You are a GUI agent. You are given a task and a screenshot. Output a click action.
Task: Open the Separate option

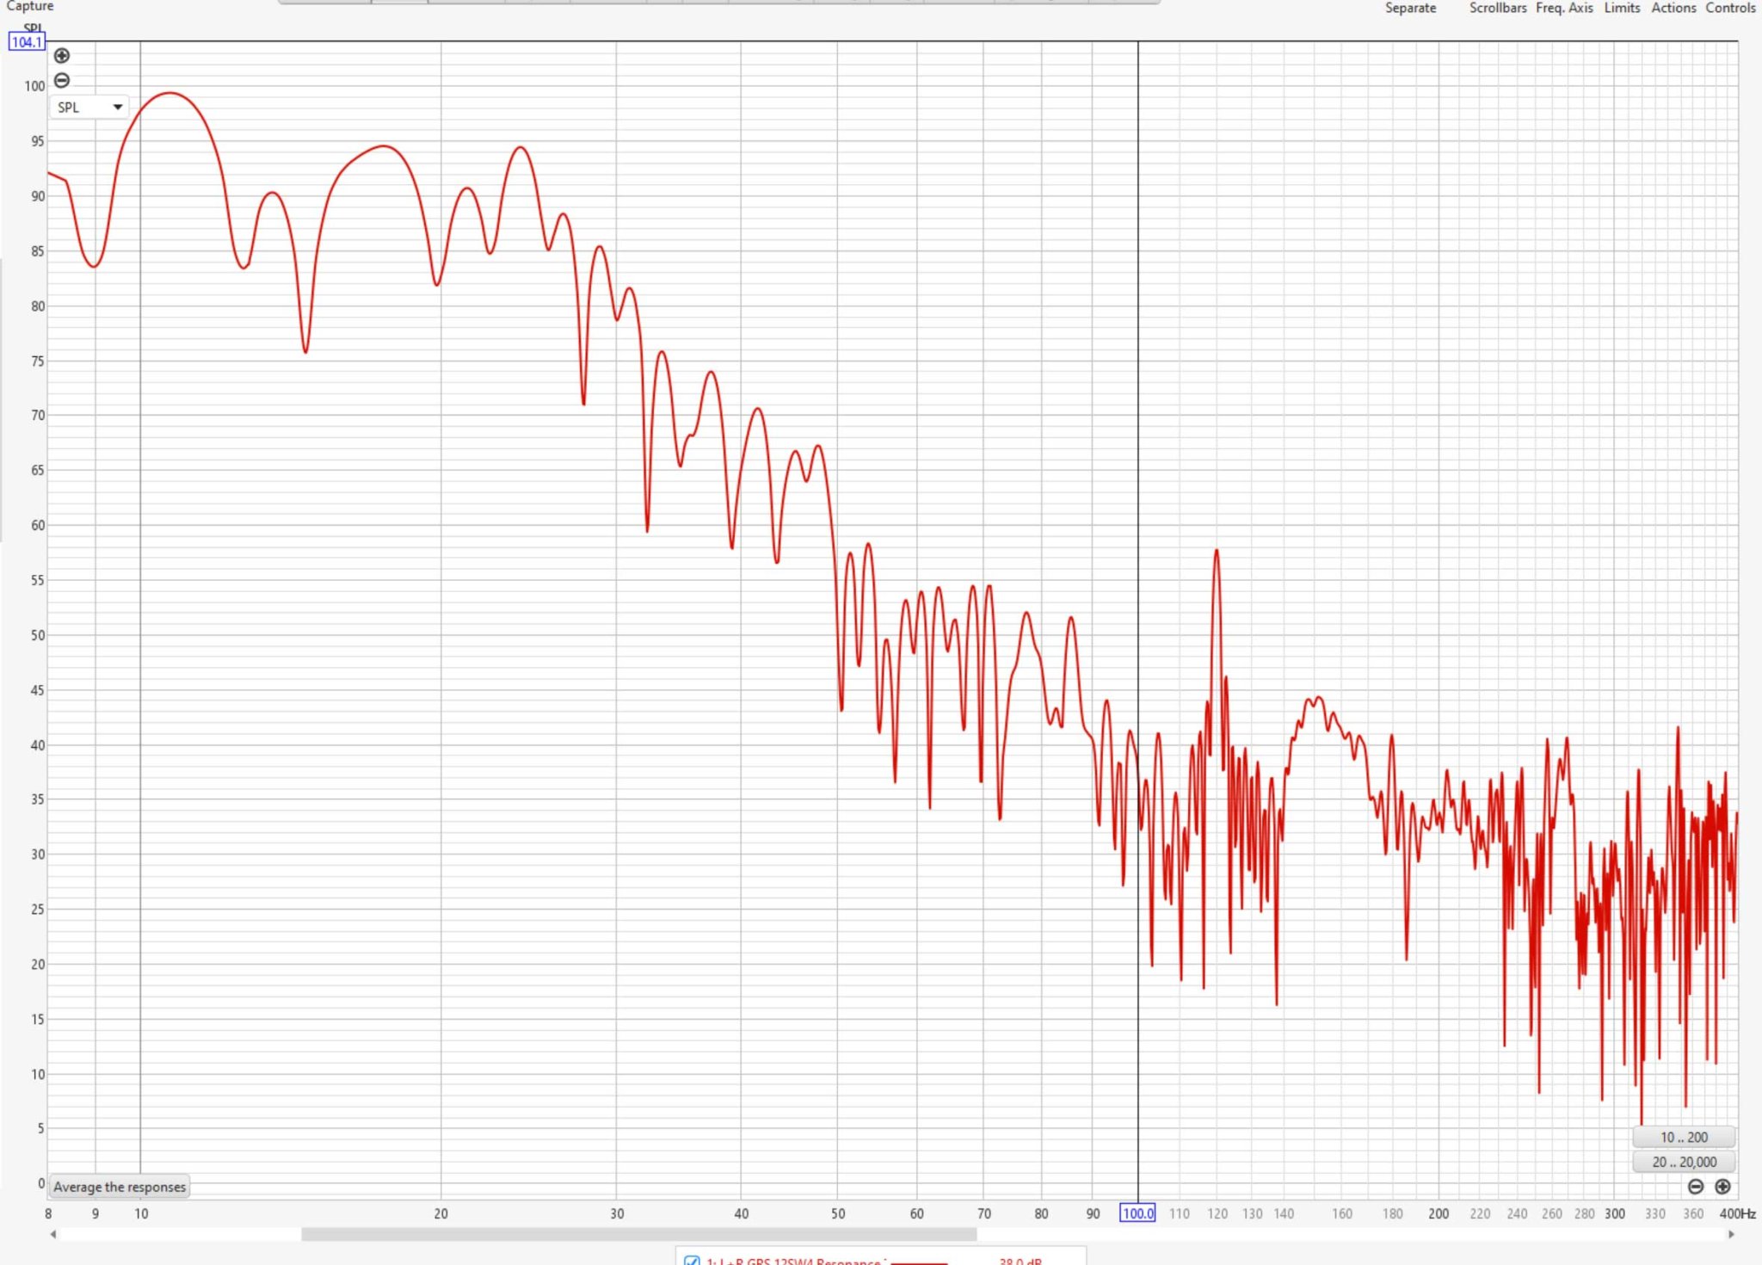[1410, 8]
